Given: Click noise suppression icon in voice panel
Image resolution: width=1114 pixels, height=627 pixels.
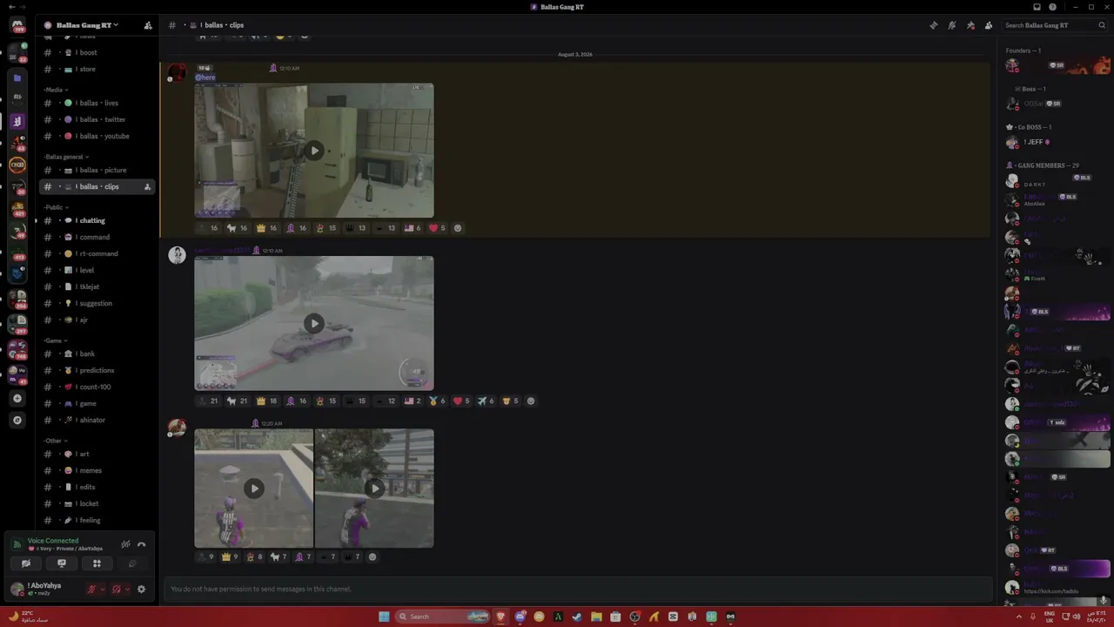Looking at the screenshot, I should click(x=125, y=545).
